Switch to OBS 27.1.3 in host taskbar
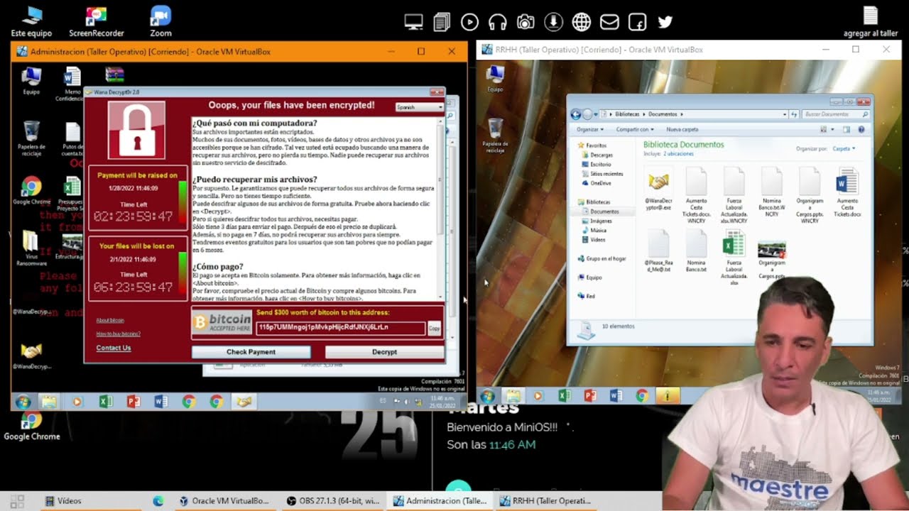Image resolution: width=909 pixels, height=511 pixels. click(332, 501)
